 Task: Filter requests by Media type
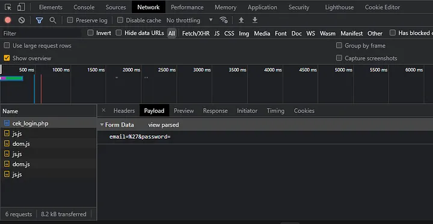(x=262, y=34)
